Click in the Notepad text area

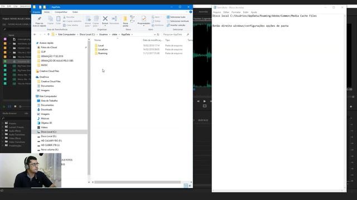point(278,102)
